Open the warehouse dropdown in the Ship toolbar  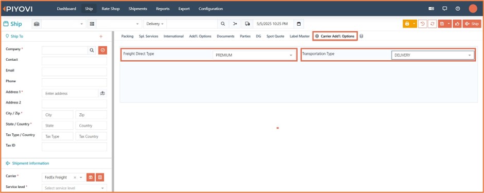click(64, 24)
